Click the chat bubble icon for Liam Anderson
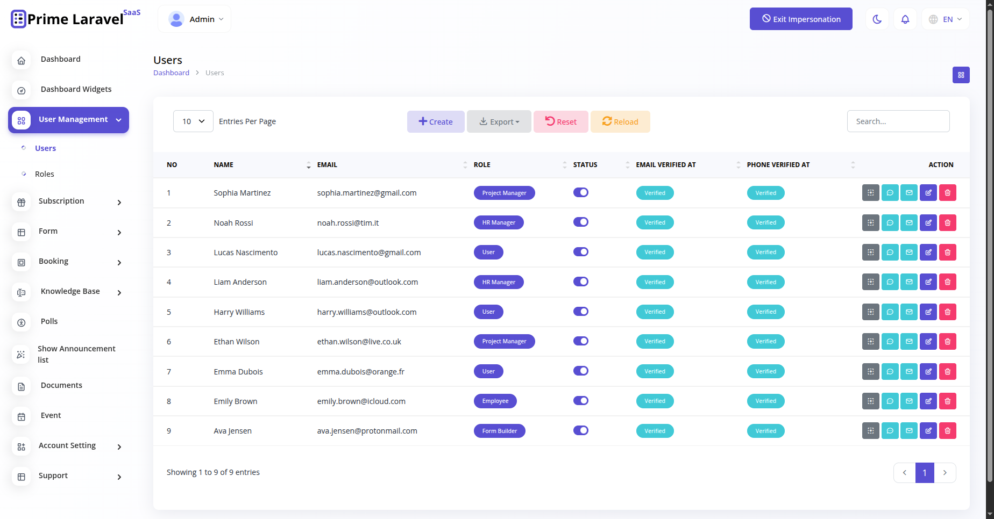This screenshot has height=519, width=994. [x=890, y=282]
